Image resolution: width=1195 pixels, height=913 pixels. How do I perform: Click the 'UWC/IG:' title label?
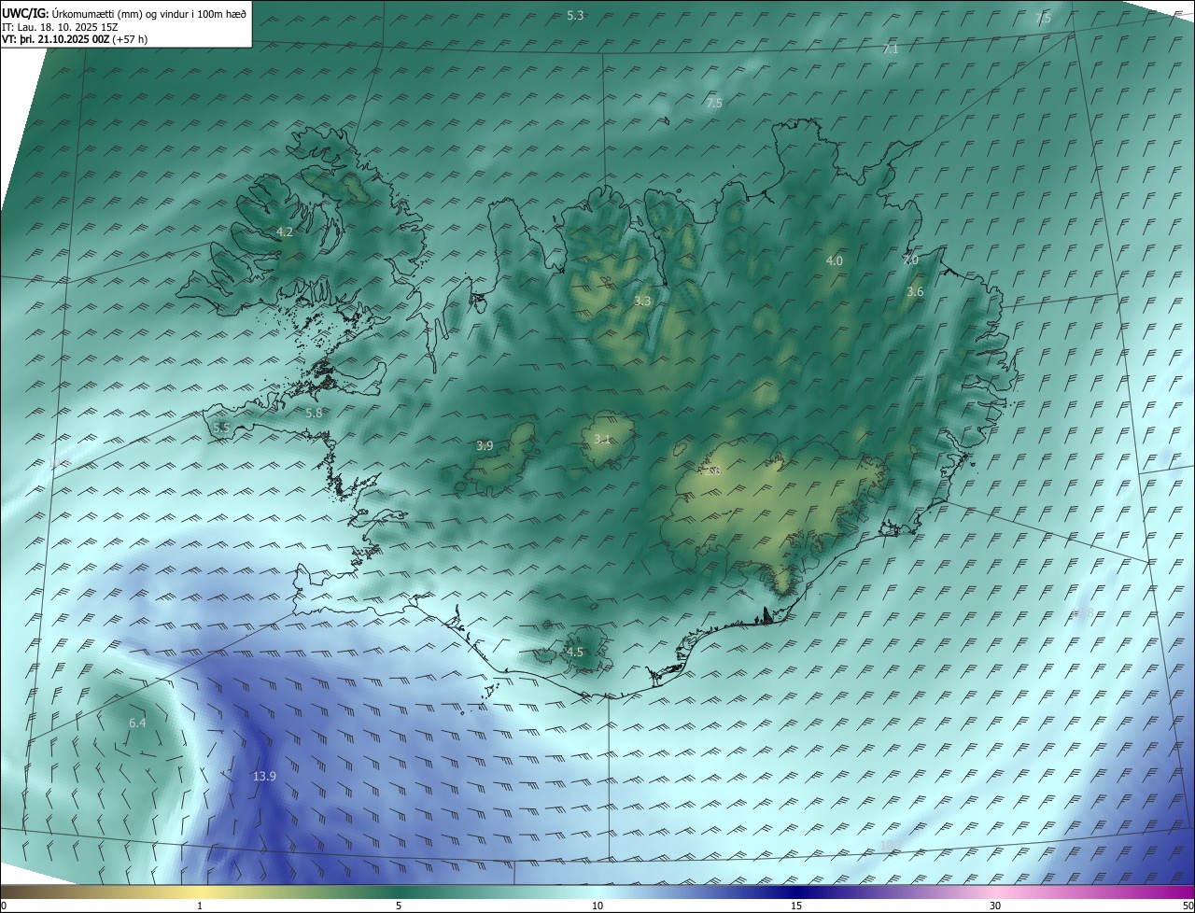pyautogui.click(x=25, y=13)
